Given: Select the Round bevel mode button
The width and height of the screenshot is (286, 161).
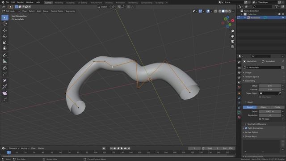Looking at the screenshot, I should (x=250, y=107).
